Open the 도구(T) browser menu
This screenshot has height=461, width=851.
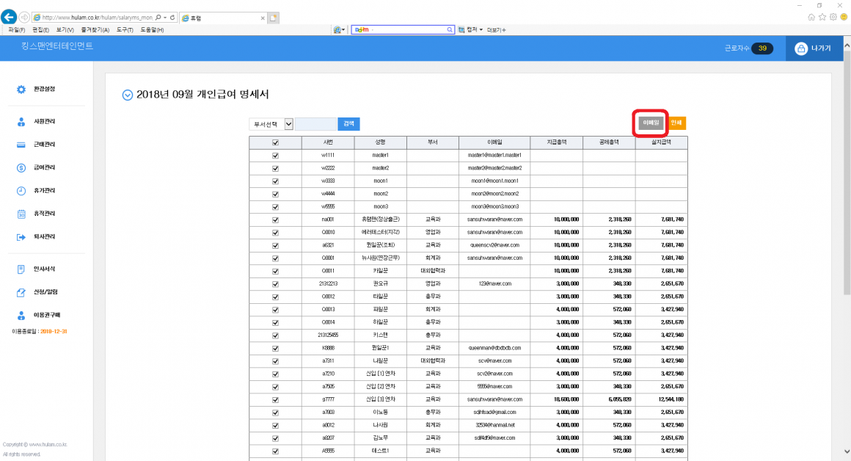pyautogui.click(x=124, y=30)
